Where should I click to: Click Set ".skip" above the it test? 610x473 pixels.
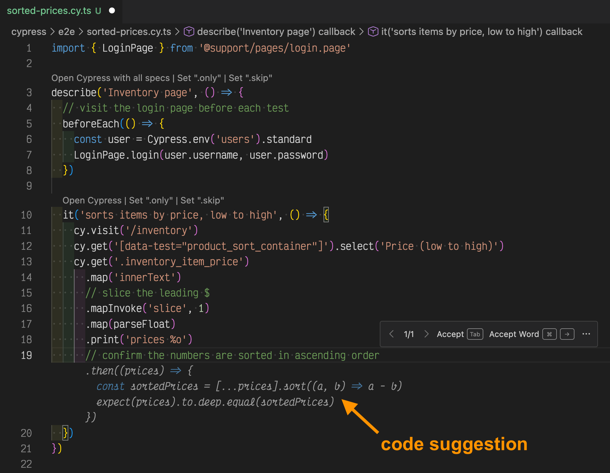202,200
